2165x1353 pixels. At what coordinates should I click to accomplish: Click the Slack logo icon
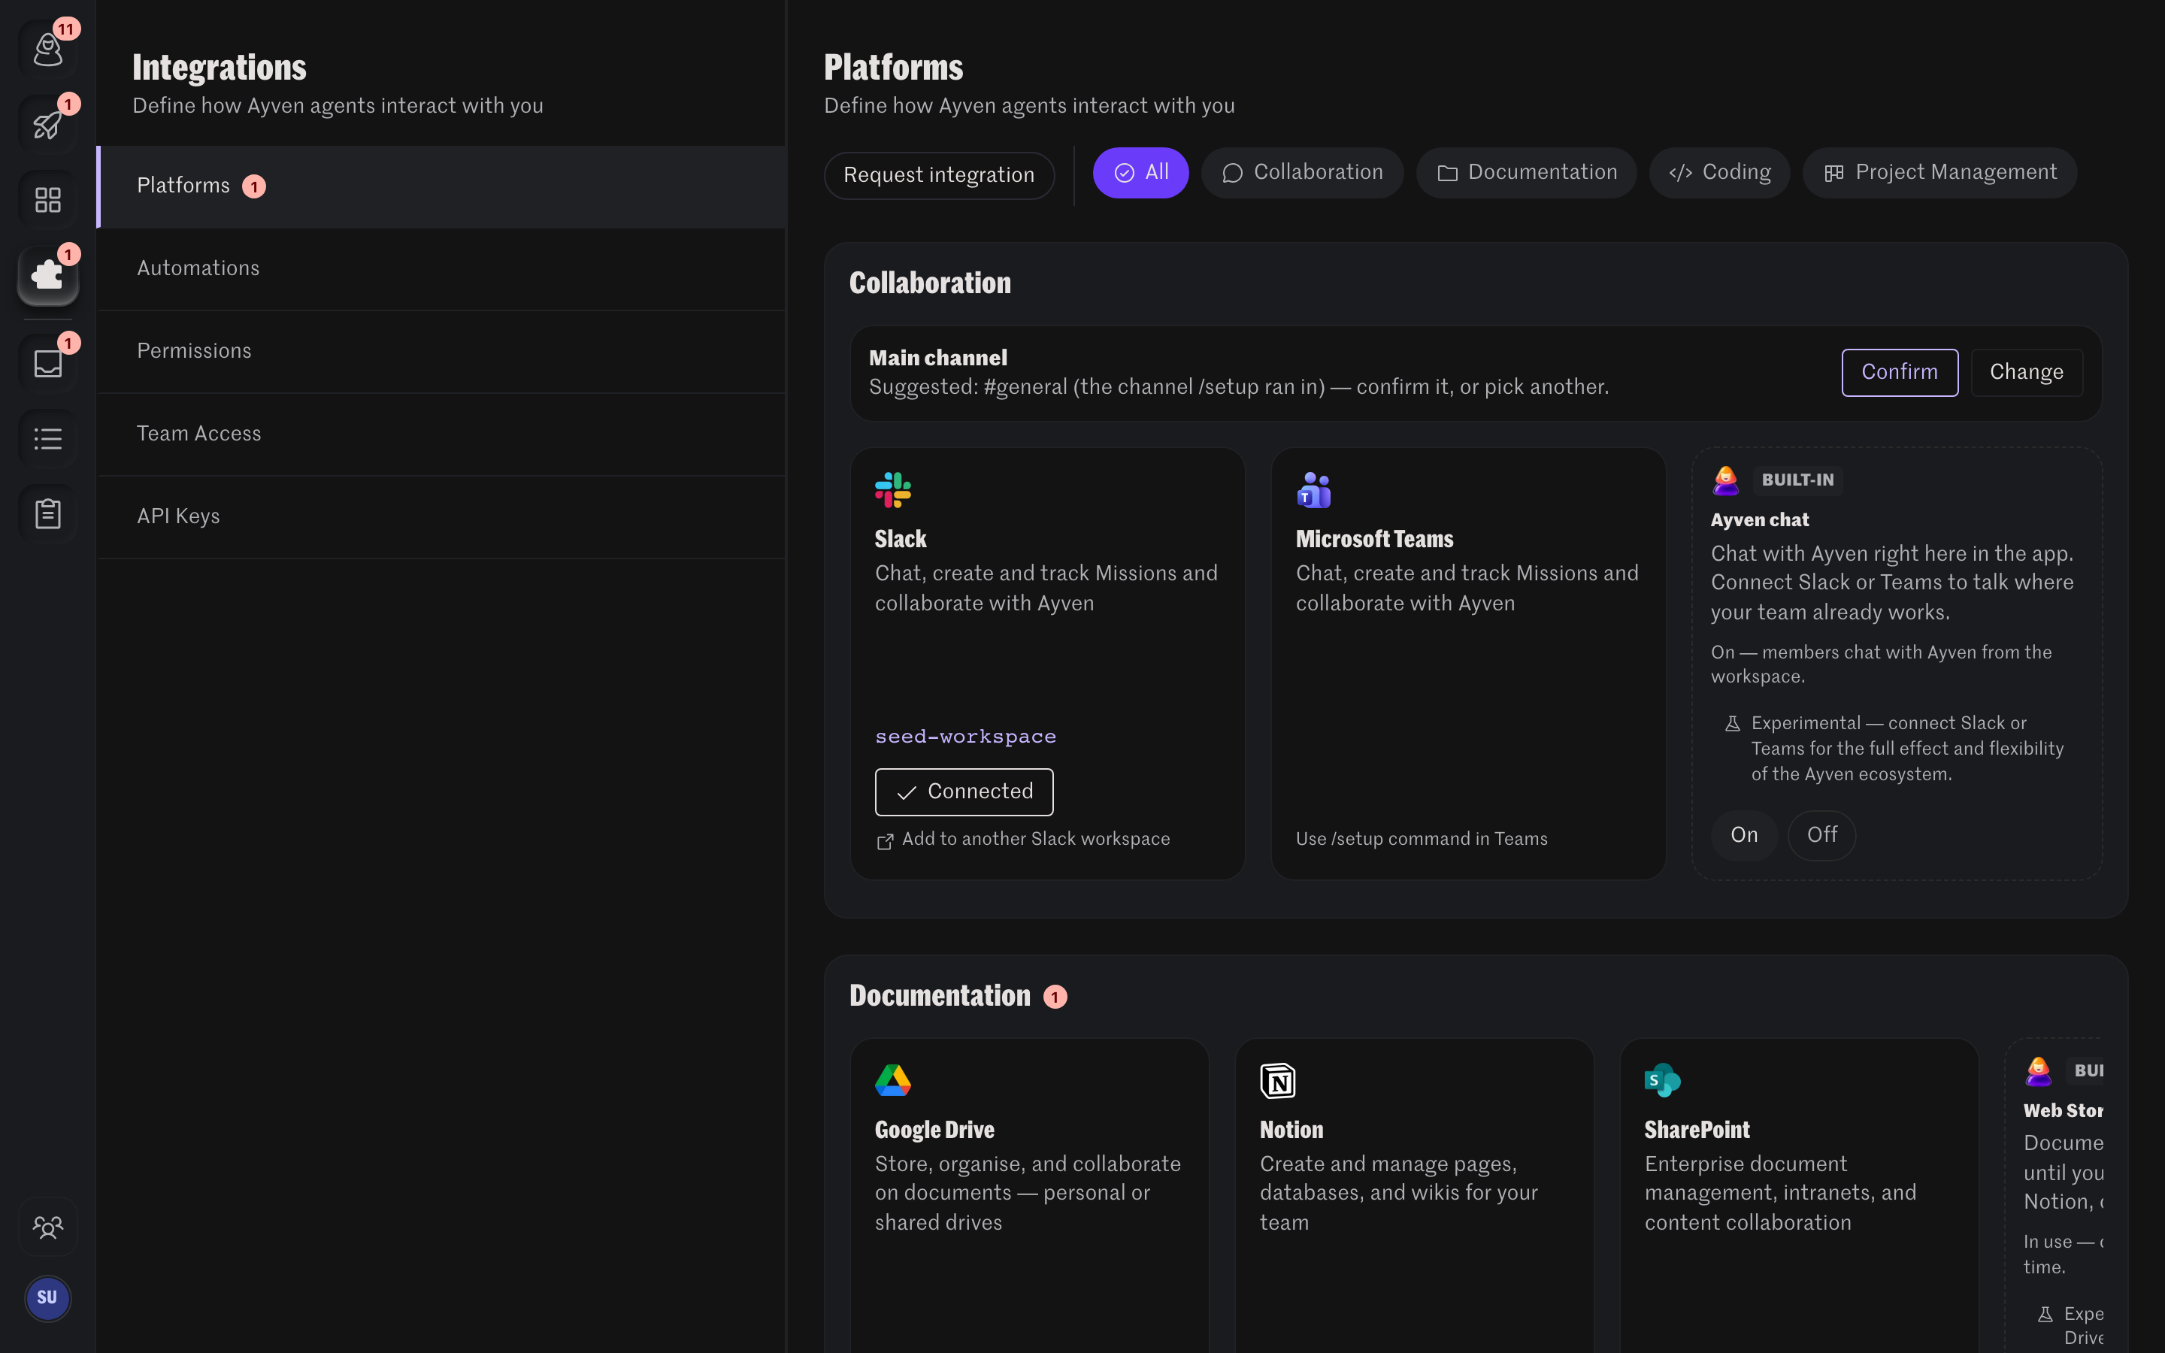893,490
